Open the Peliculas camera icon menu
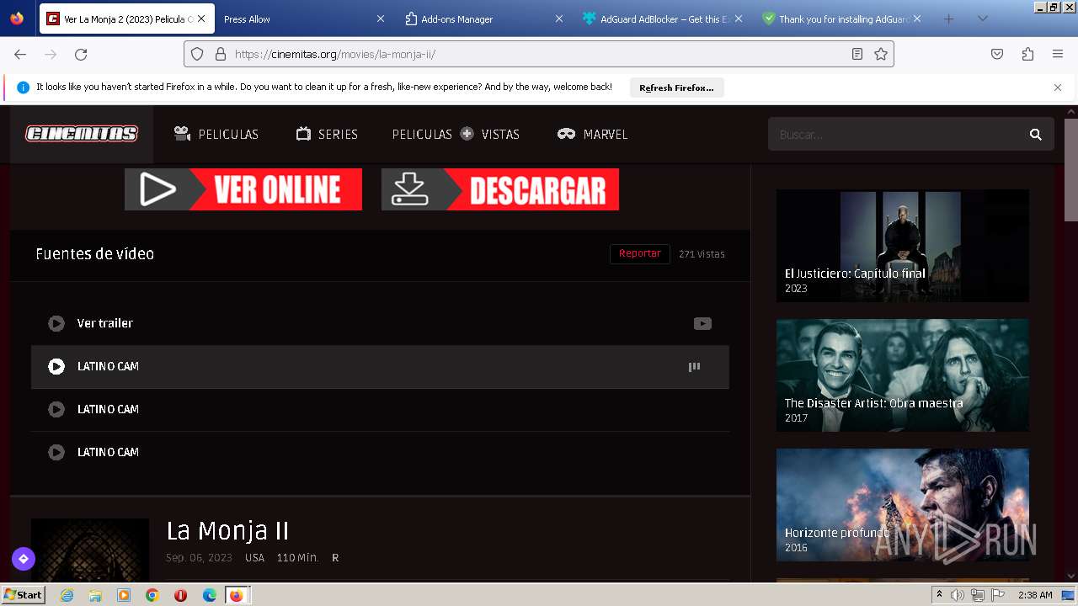This screenshot has width=1078, height=606. tap(182, 134)
